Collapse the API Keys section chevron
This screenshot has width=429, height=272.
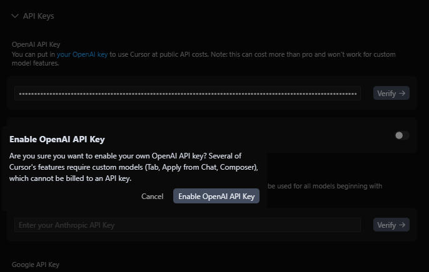click(15, 16)
